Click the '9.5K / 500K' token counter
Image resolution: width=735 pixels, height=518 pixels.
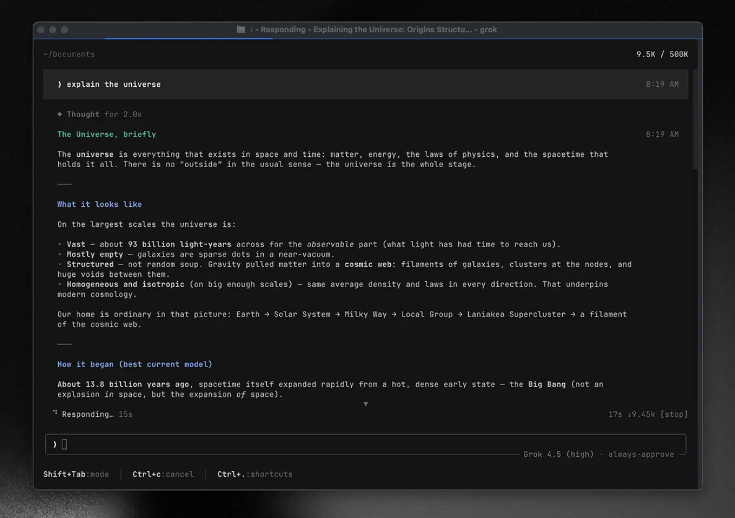tap(662, 54)
